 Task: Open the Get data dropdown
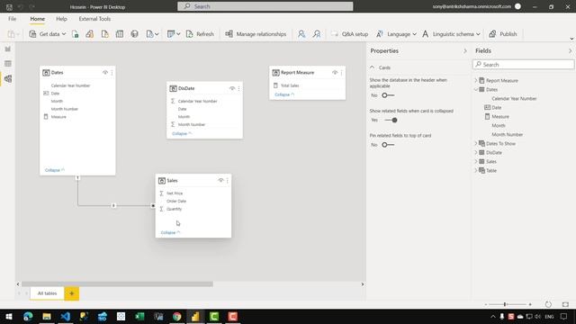click(48, 34)
